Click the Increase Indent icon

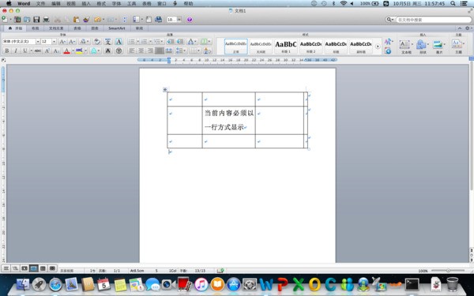click(180, 41)
